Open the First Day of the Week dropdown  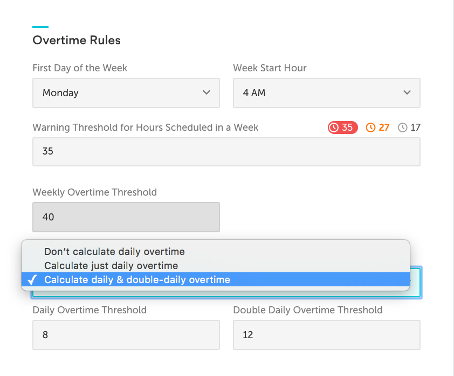(x=126, y=93)
